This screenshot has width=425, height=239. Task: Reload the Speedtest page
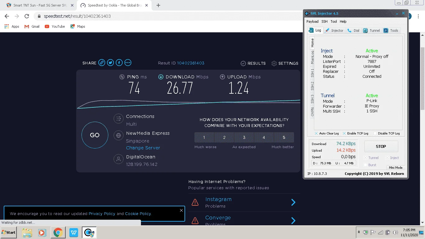click(27, 16)
